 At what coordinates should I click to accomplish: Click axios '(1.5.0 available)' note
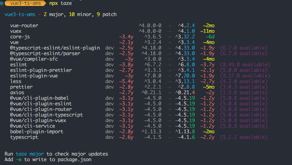pos(244,92)
